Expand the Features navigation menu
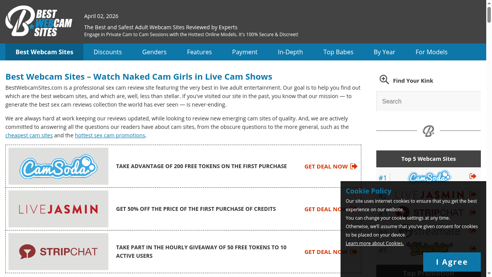The image size is (492, 277). pyautogui.click(x=199, y=52)
